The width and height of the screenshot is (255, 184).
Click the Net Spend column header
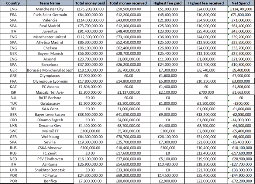tap(241, 3)
